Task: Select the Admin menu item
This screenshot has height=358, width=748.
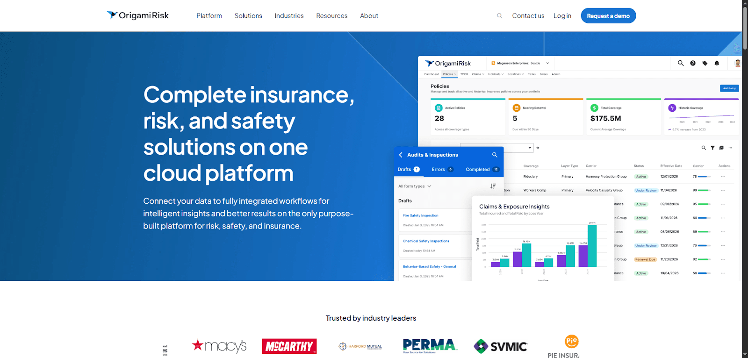Action: click(x=556, y=74)
